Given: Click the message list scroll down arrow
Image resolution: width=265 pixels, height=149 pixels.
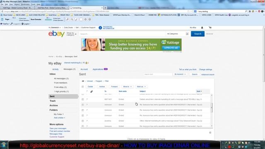Looking at the screenshot, I should [212, 126].
